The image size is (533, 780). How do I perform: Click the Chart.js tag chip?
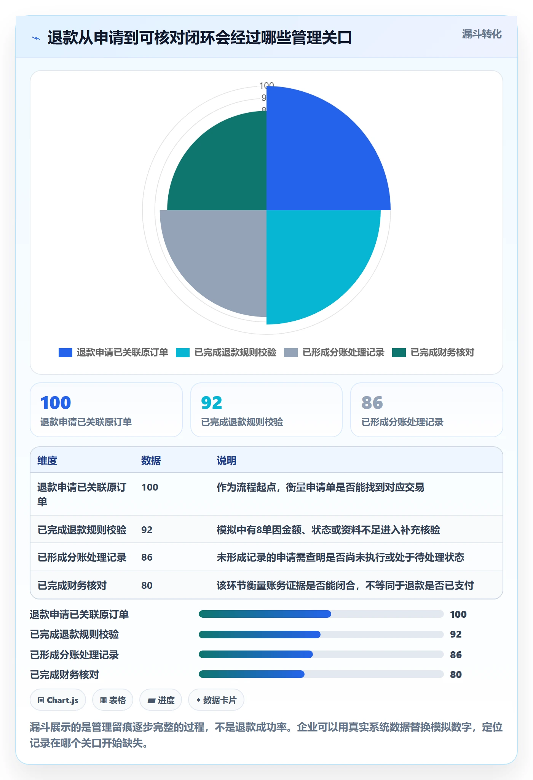[x=58, y=700]
